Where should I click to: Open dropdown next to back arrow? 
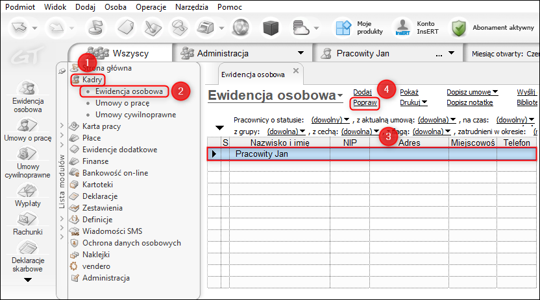coord(35,28)
